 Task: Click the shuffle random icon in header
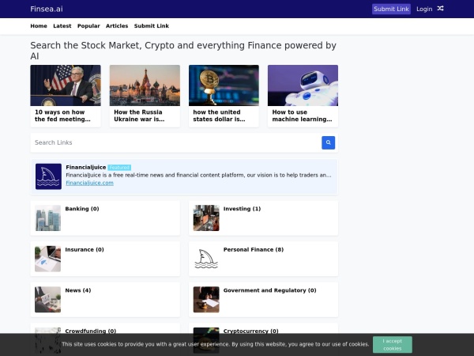(x=440, y=9)
